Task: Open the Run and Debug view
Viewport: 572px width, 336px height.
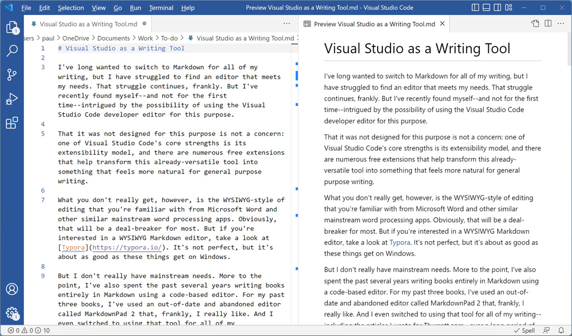Action: [12, 99]
